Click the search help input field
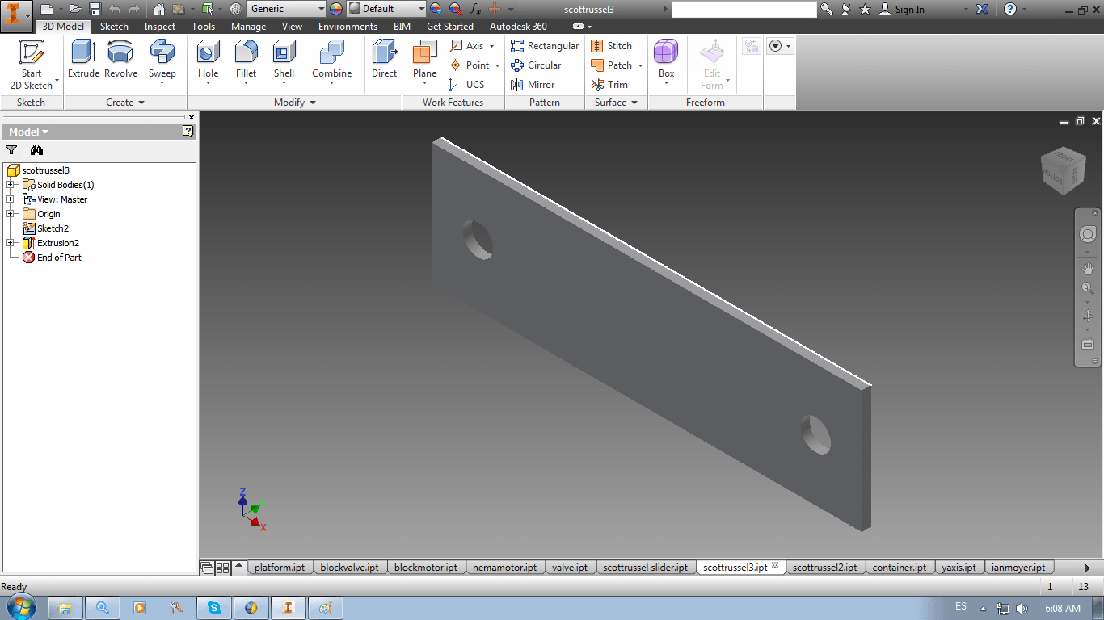 click(x=744, y=9)
